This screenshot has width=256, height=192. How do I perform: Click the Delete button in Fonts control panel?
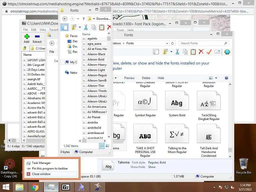pos(146,78)
